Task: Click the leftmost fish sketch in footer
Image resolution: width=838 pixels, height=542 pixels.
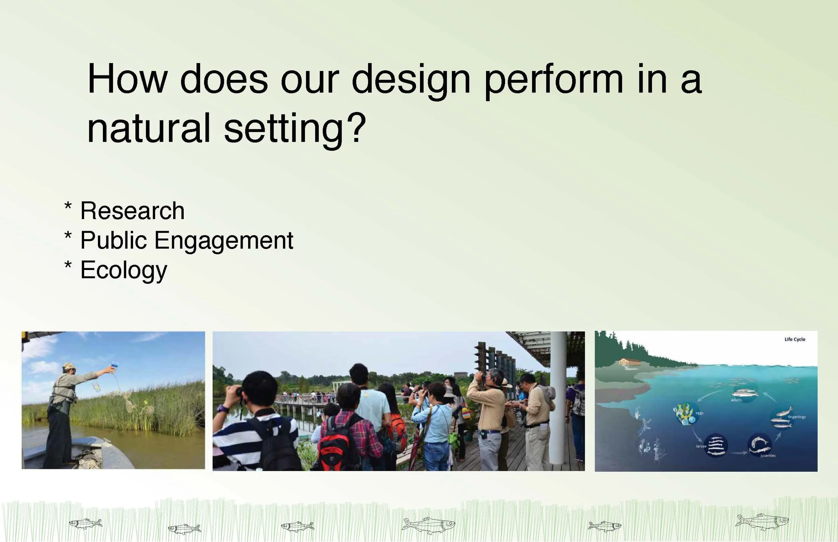Action: tap(85, 523)
